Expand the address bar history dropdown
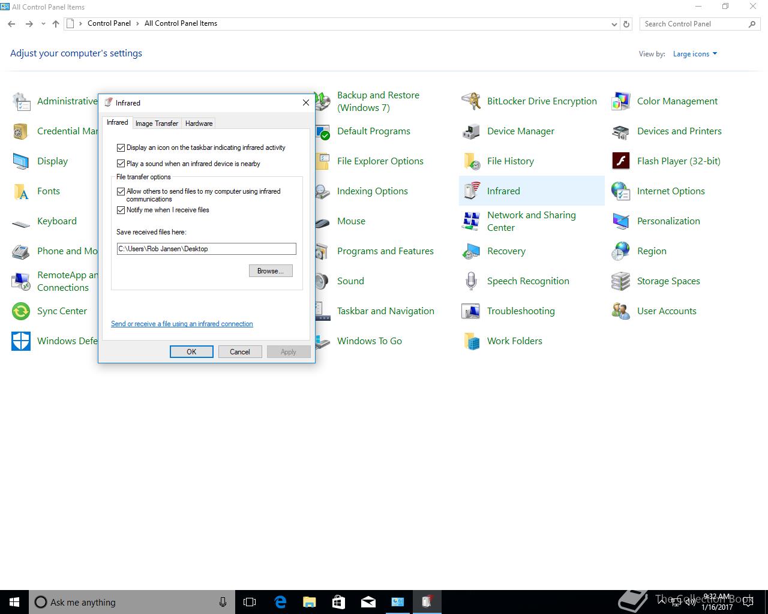Viewport: 768px width, 614px height. (x=614, y=24)
